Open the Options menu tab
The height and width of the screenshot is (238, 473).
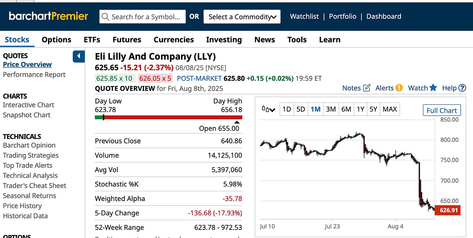point(57,40)
